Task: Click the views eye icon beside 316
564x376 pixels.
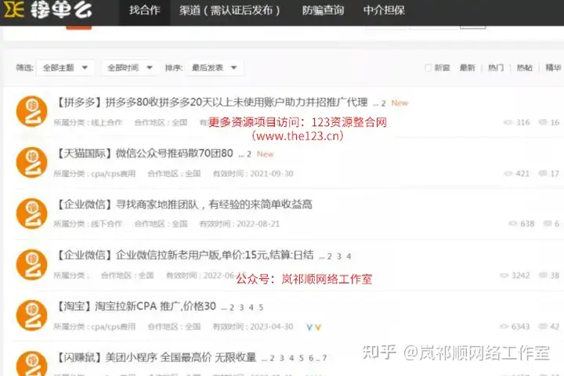Action: tap(508, 122)
